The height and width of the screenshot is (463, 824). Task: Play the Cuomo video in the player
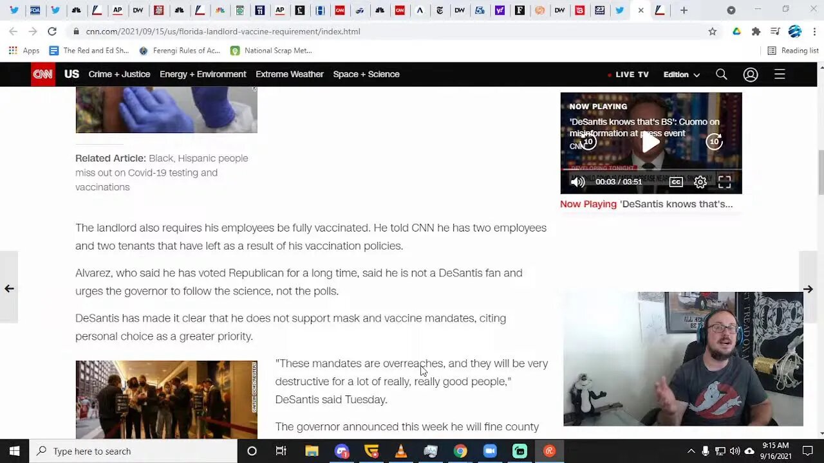click(651, 142)
